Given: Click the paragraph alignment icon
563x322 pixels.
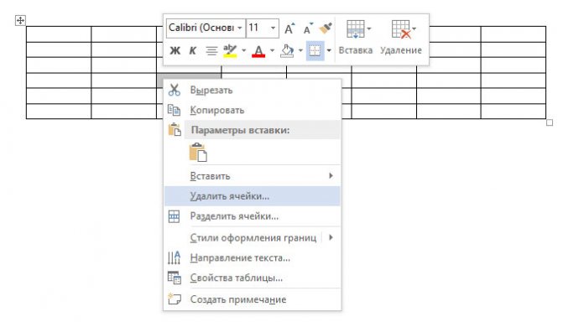Looking at the screenshot, I should [211, 51].
